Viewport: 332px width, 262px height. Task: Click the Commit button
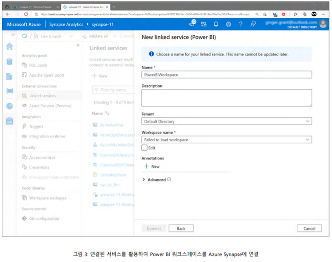pyautogui.click(x=154, y=228)
